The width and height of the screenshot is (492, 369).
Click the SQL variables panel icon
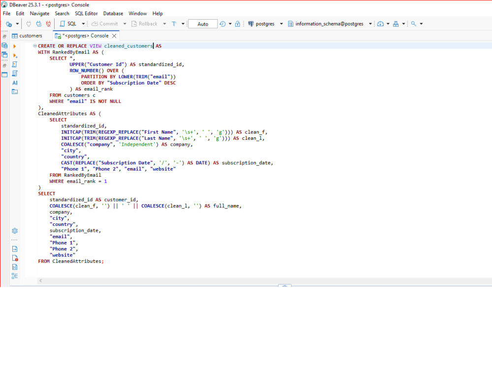tap(15, 267)
